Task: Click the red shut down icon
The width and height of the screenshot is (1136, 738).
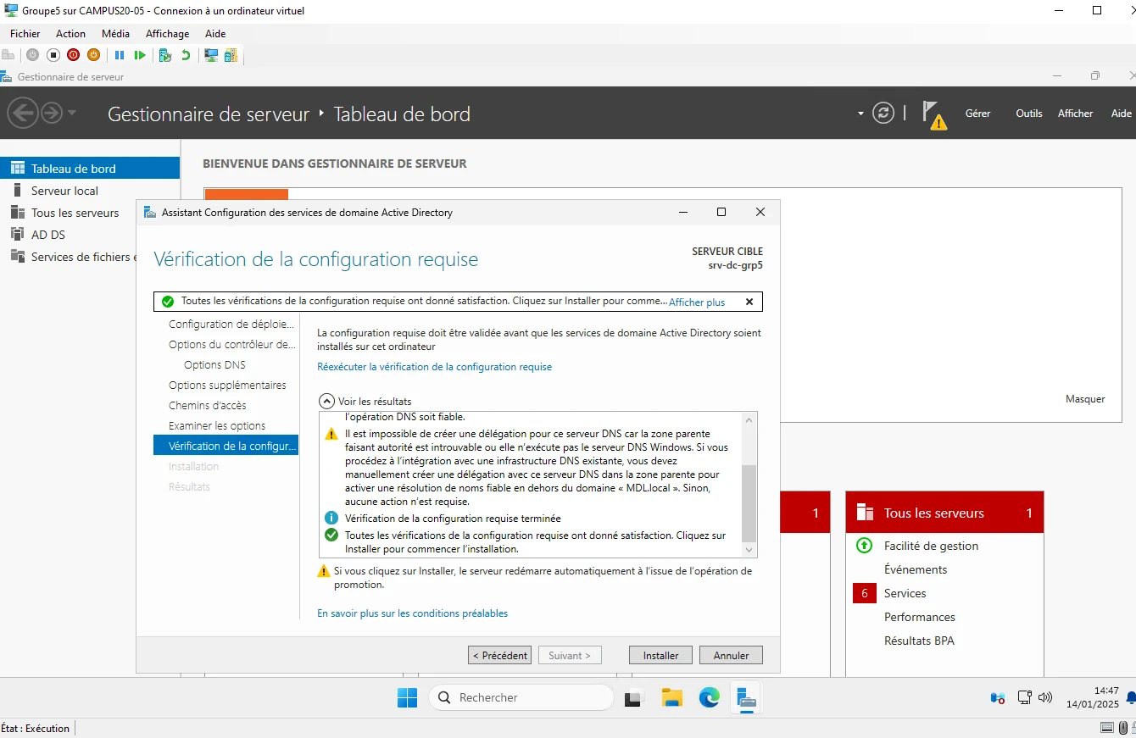Action: point(73,55)
